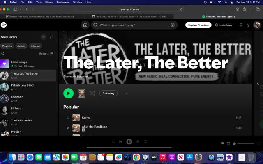
Task: Go back in Safari
Action: click(x=26, y=9)
